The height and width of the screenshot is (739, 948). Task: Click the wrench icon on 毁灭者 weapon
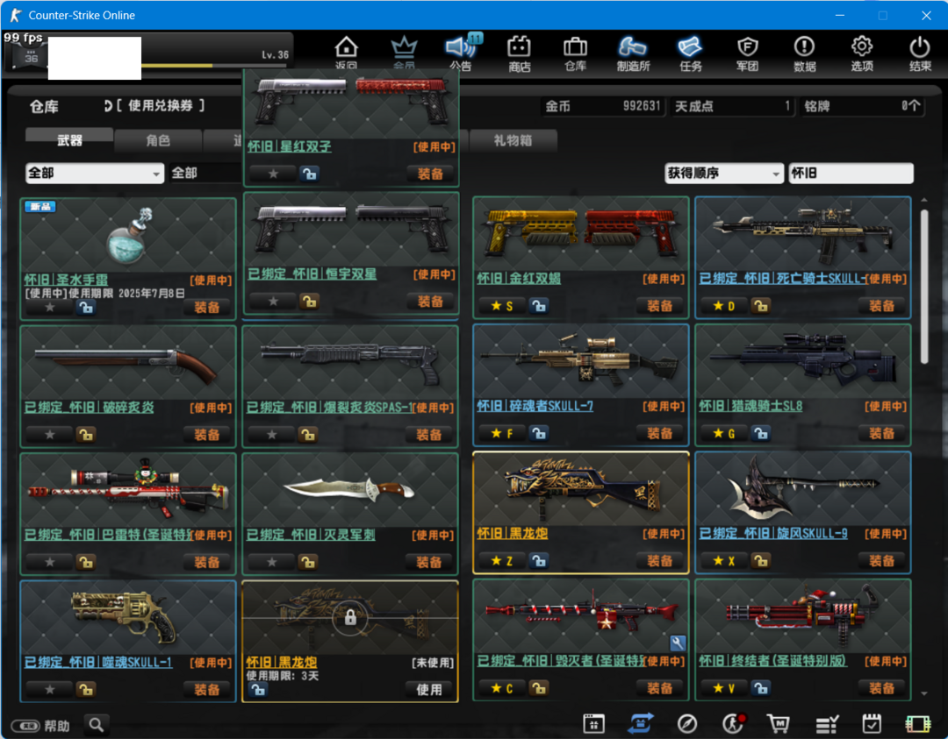(678, 643)
